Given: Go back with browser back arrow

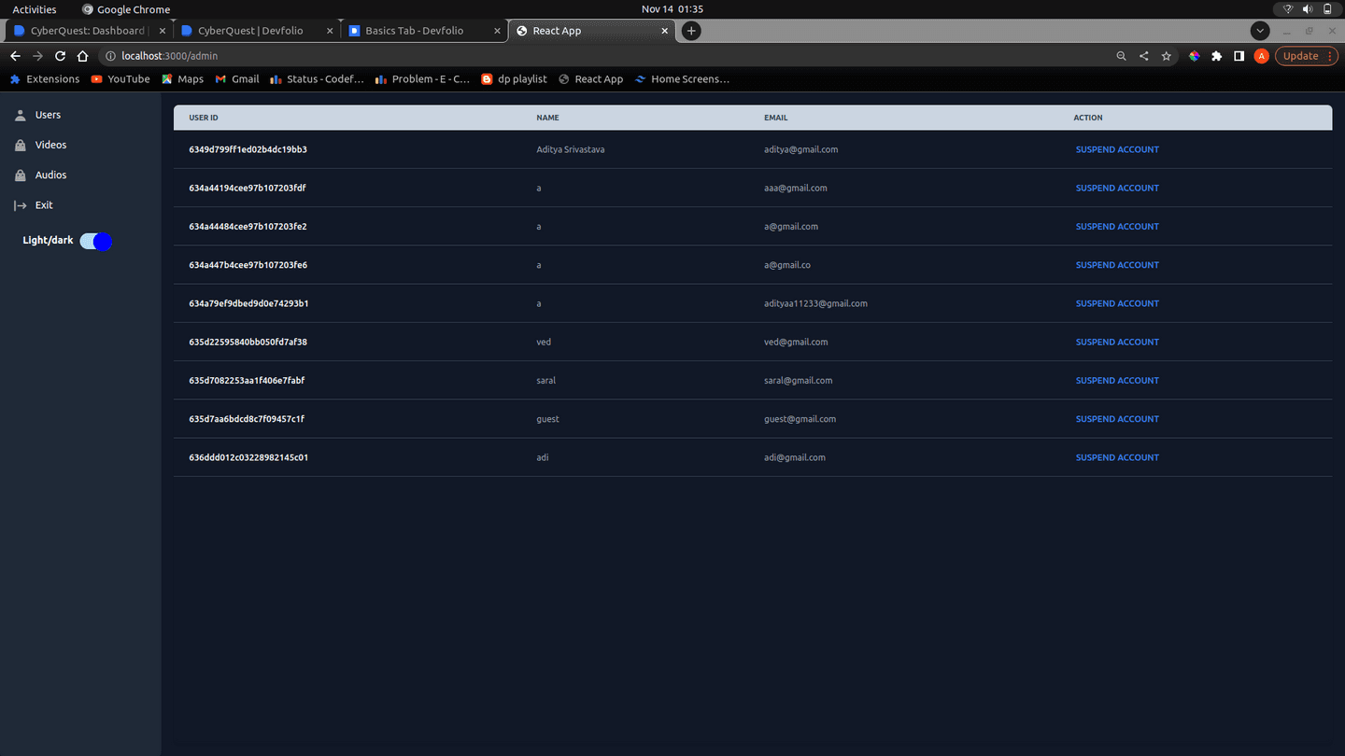Looking at the screenshot, I should 15,56.
